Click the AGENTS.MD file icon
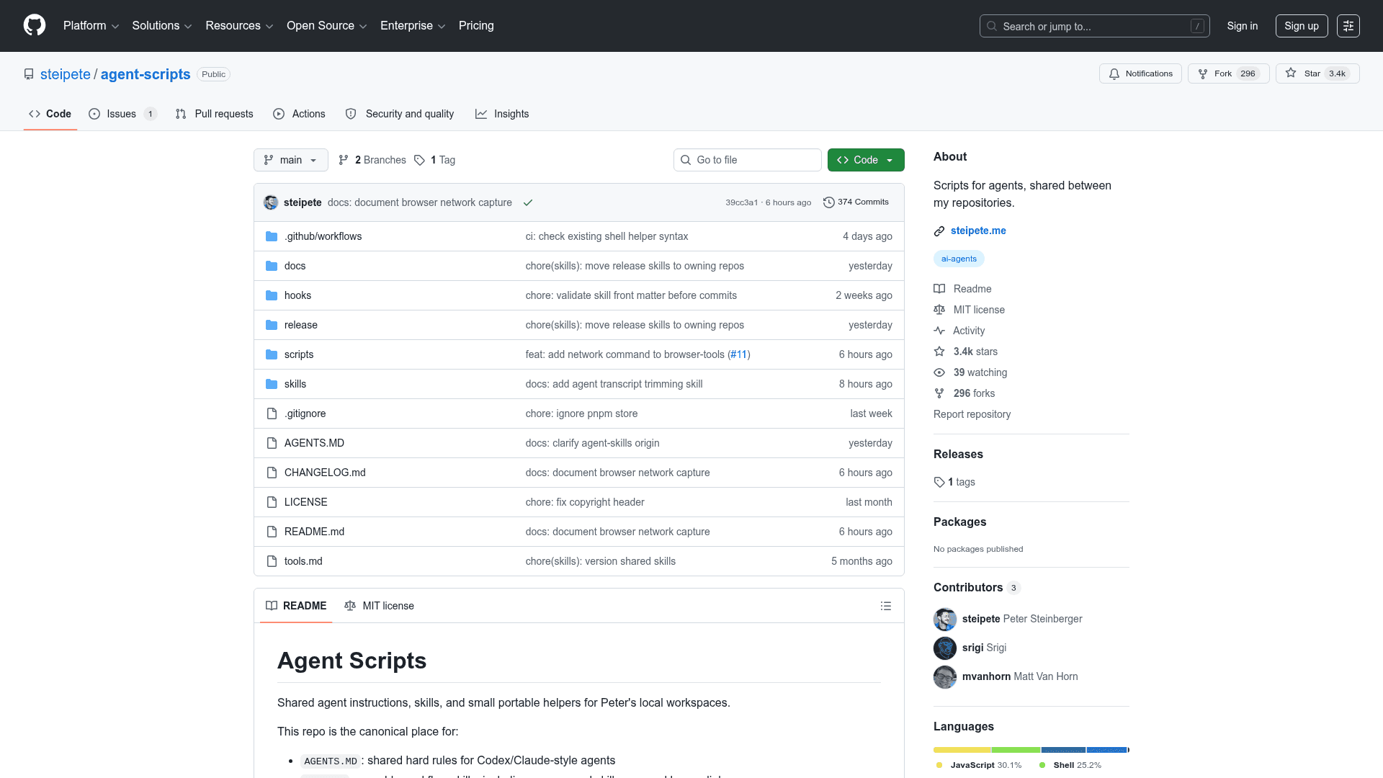The image size is (1383, 778). [272, 443]
